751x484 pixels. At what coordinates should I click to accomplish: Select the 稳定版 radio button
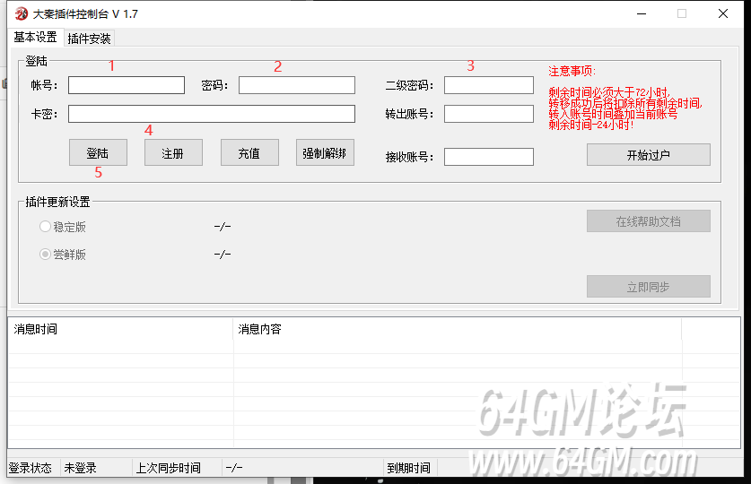(45, 226)
